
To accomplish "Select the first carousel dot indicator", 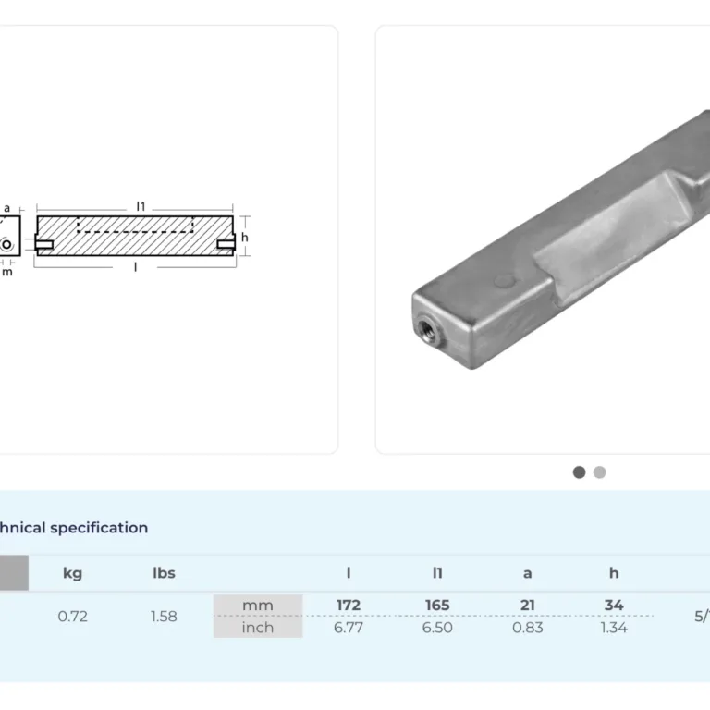I will [579, 472].
